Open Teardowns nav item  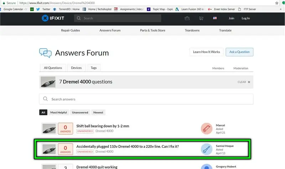click(x=192, y=30)
